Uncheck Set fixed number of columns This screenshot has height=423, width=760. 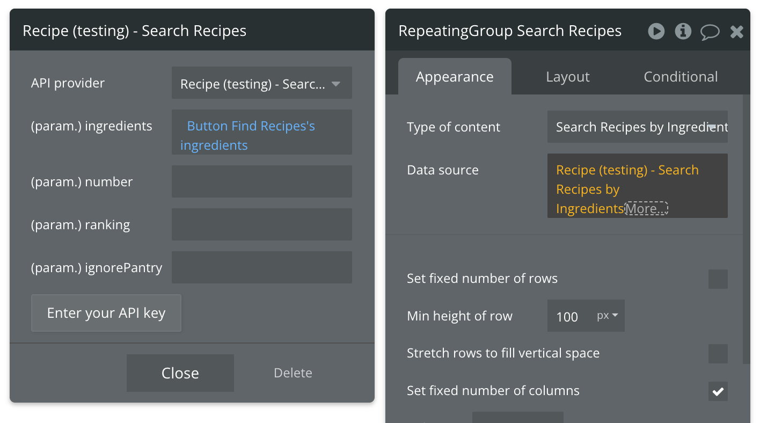(718, 391)
